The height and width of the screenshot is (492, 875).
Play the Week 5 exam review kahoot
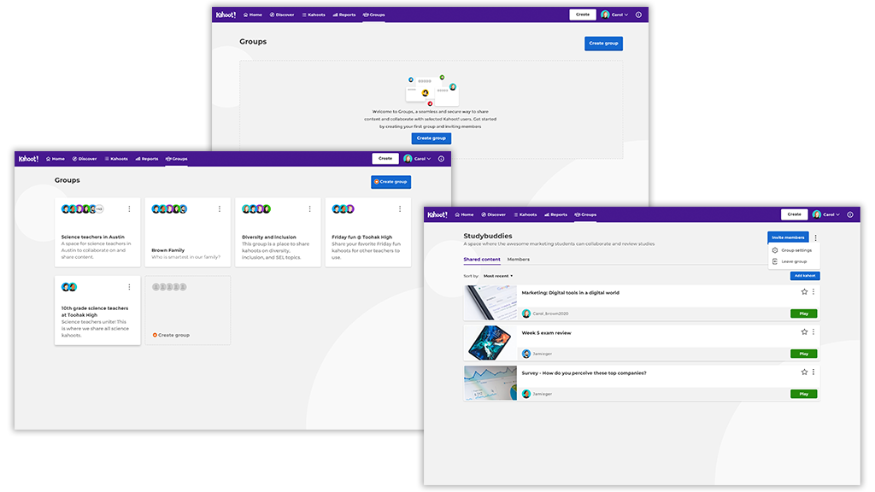pos(803,354)
